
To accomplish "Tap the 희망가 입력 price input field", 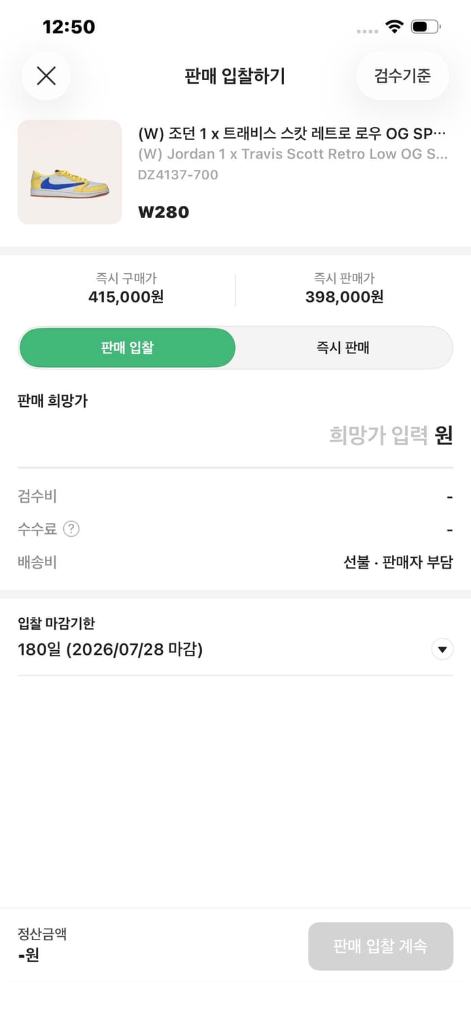I will tap(381, 435).
